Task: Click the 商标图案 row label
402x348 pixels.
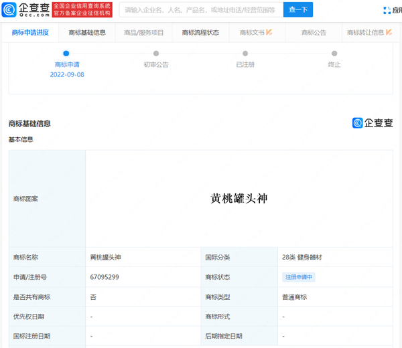Action: 25,199
